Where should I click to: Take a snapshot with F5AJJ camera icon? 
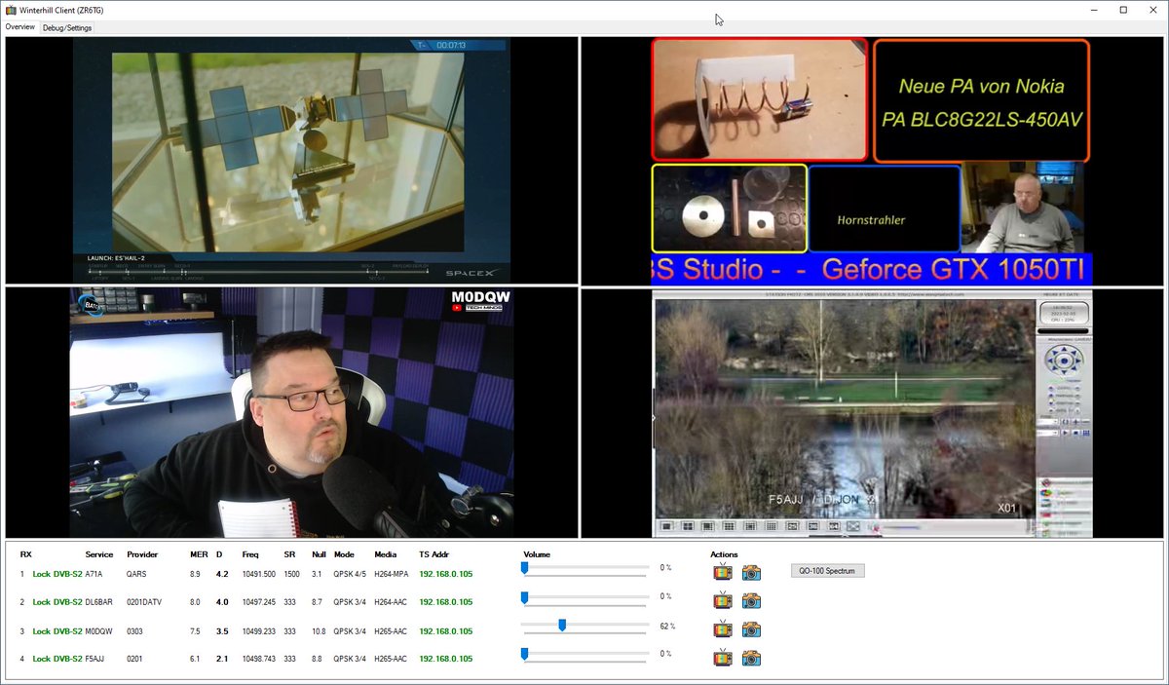pos(751,659)
